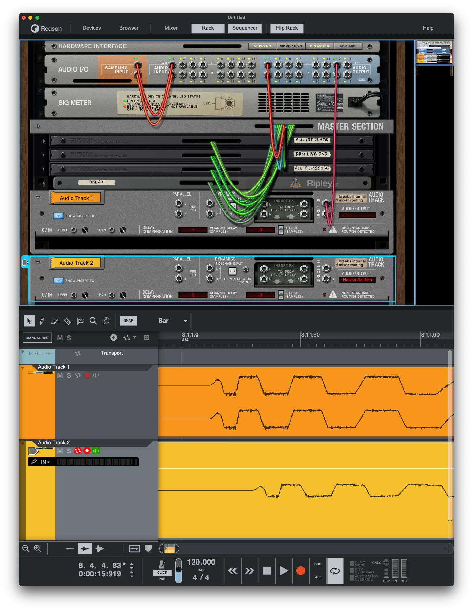Toggle the metronome CLICK button
This screenshot has height=611, width=473.
(x=162, y=572)
